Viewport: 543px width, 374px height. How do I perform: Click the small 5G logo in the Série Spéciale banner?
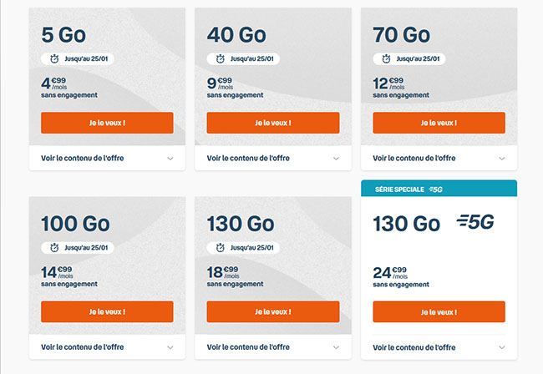click(x=435, y=190)
